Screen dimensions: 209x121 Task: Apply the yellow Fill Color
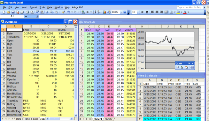[x=178, y=12]
